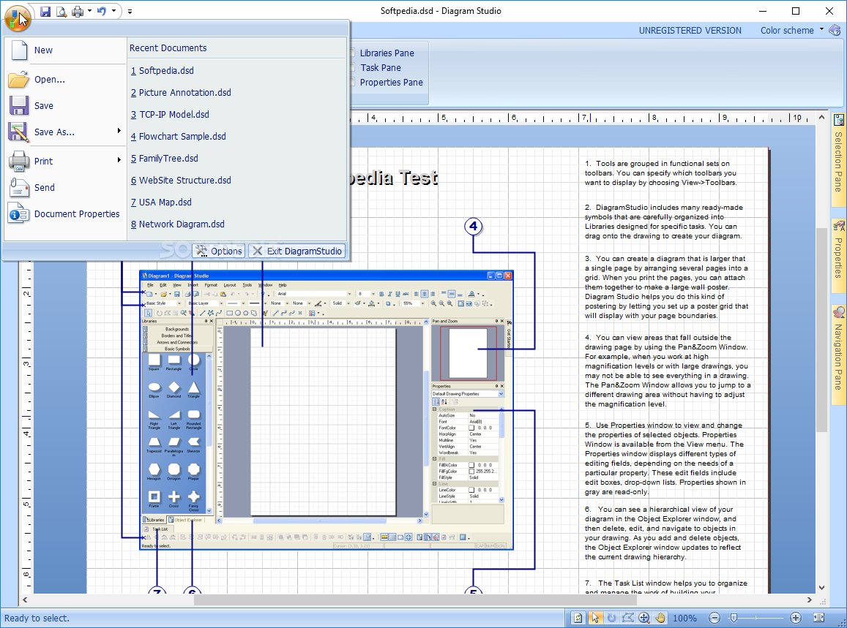Toggle the Properties Pane checkbox
Screen dimensions: 847x628
(352, 82)
